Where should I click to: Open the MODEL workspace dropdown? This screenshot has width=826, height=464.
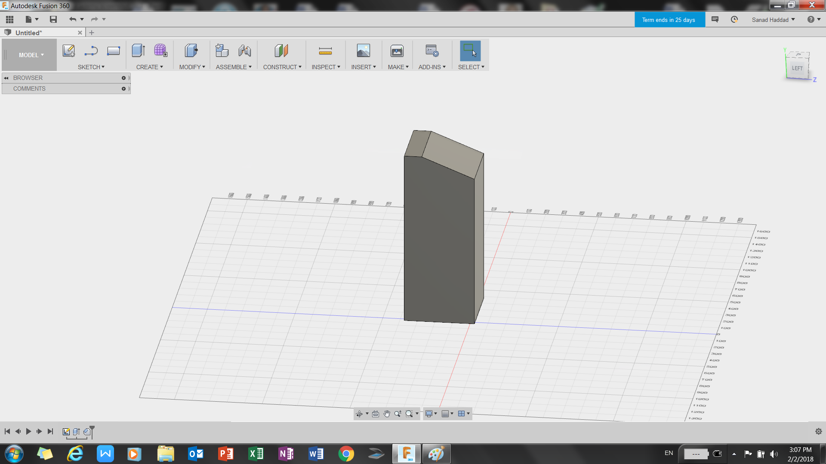point(31,55)
